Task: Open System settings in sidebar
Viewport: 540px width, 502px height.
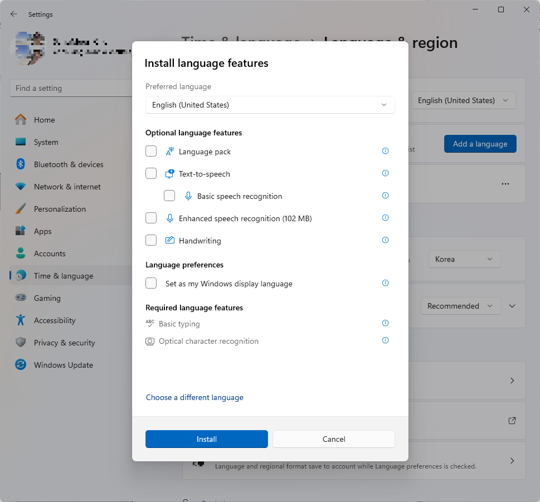Action: coord(71,142)
